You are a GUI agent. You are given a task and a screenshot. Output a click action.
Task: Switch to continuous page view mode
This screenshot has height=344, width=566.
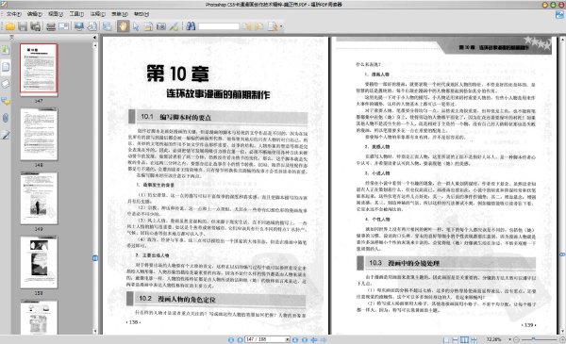(456, 339)
